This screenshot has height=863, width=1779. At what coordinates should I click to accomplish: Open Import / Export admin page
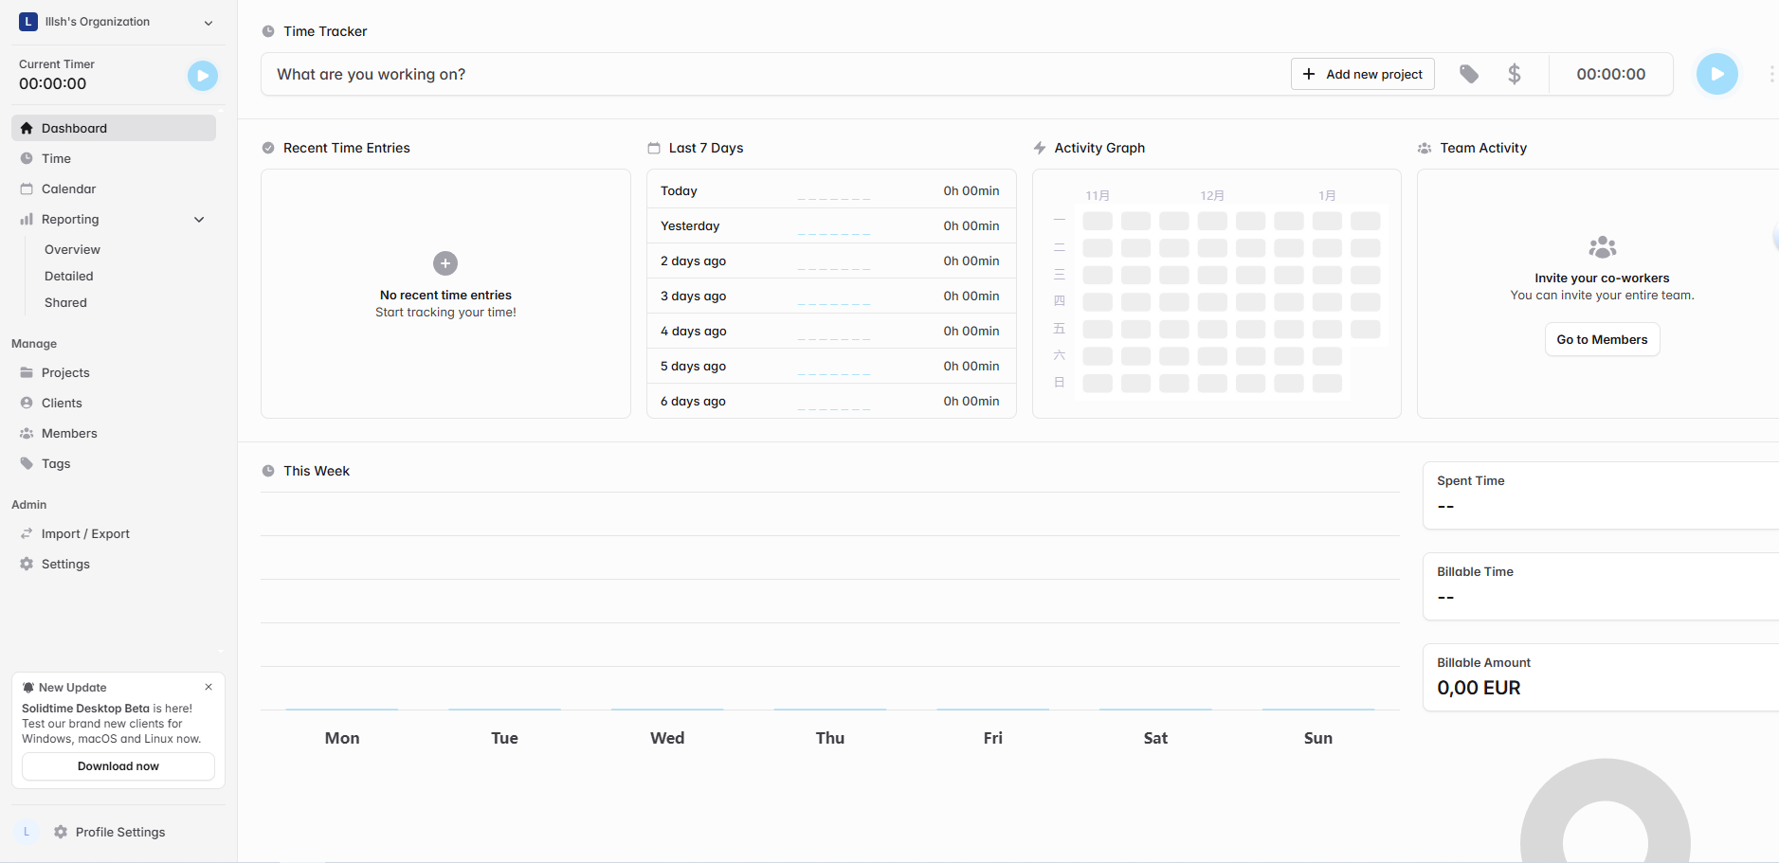[x=114, y=533]
